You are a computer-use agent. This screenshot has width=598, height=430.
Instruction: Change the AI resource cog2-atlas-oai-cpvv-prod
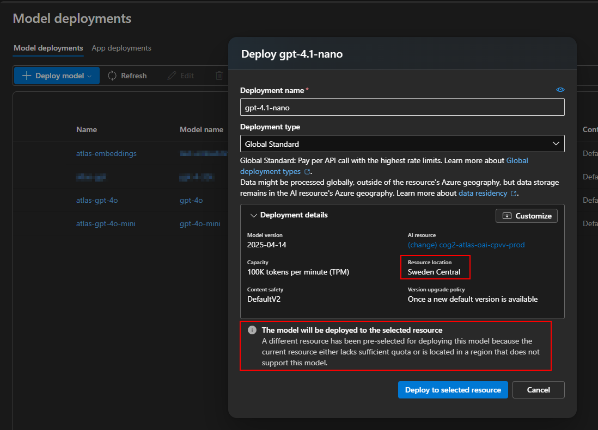(466, 245)
